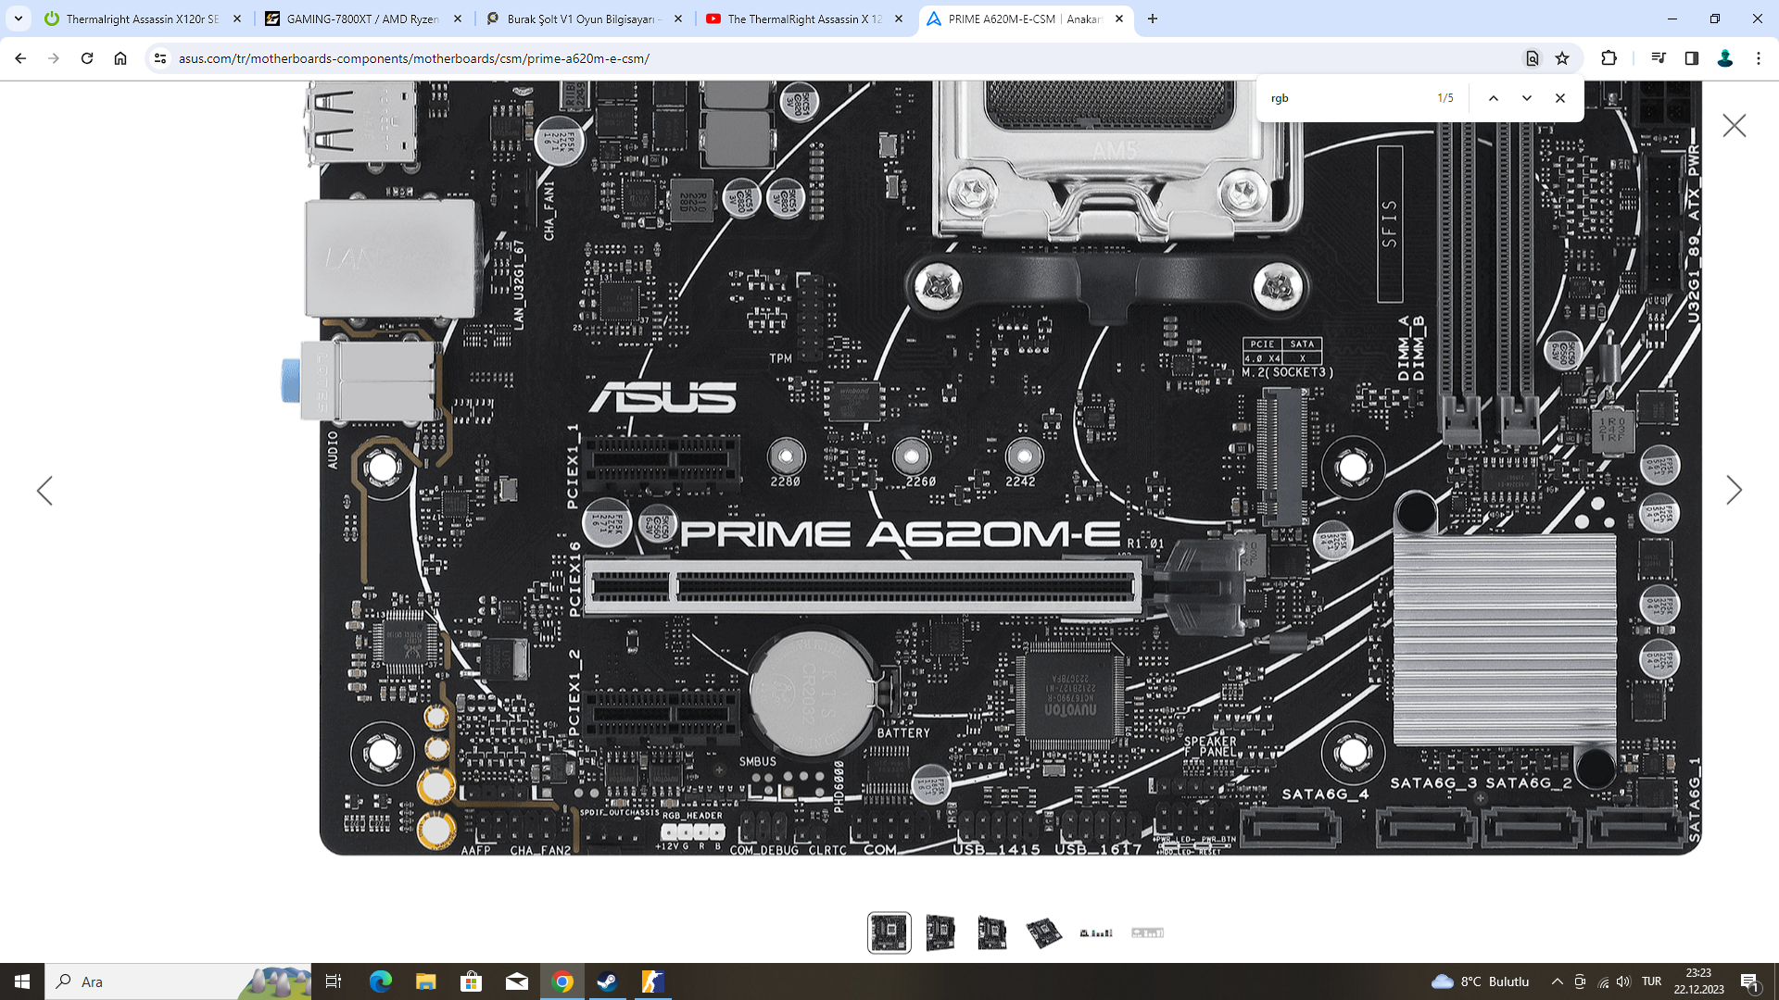Go to the browser home page icon
Image resolution: width=1779 pixels, height=1000 pixels.
click(120, 58)
